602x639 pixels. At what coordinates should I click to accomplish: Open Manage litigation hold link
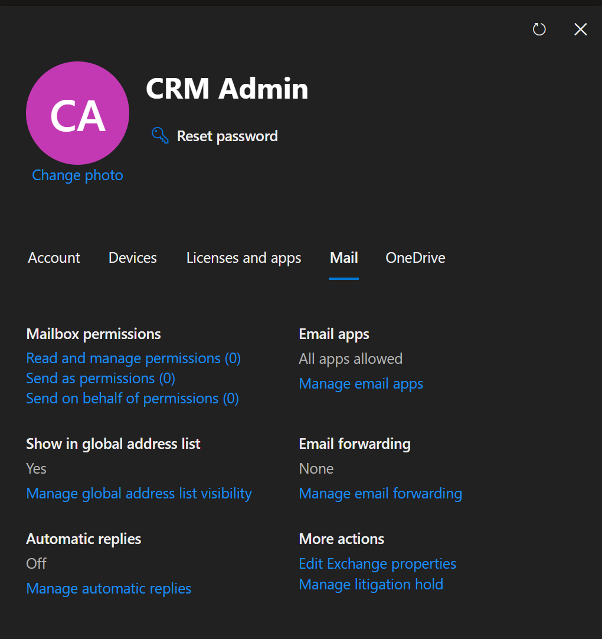coord(371,585)
